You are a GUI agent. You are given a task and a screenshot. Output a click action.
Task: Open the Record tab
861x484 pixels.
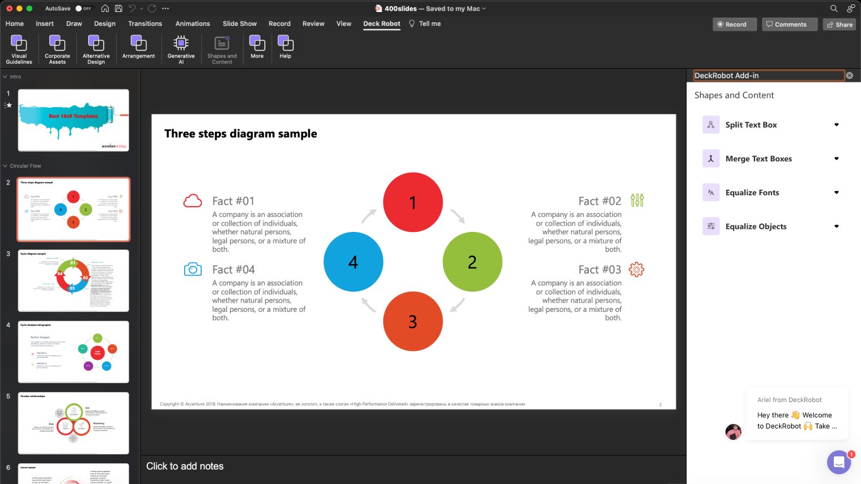pyautogui.click(x=280, y=23)
